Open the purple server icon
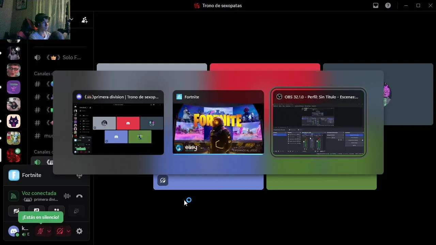Image resolution: width=436 pixels, height=245 pixels. tap(14, 87)
